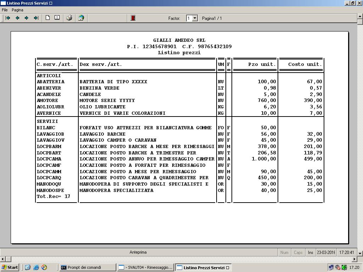Click the Pagina1 / 1 indicator
This screenshot has width=363, height=272.
pyautogui.click(x=212, y=18)
